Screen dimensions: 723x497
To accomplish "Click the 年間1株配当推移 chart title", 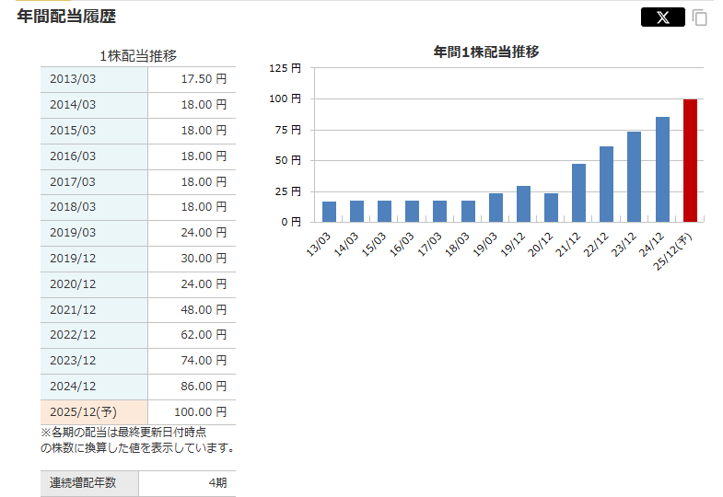I will pyautogui.click(x=485, y=52).
